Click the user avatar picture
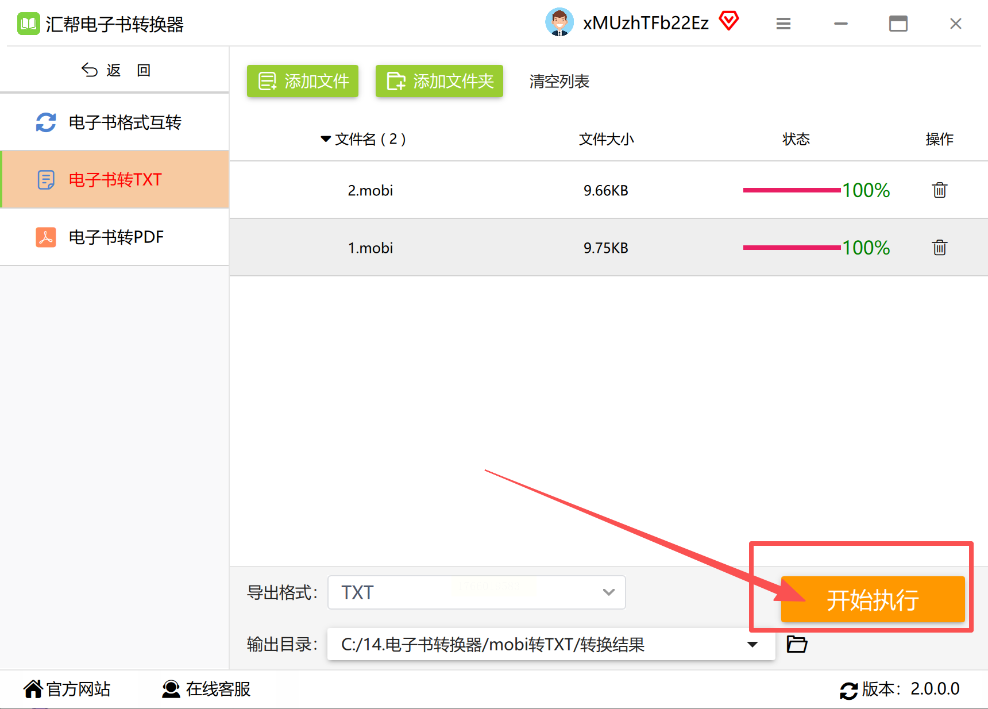The height and width of the screenshot is (709, 988). click(559, 22)
